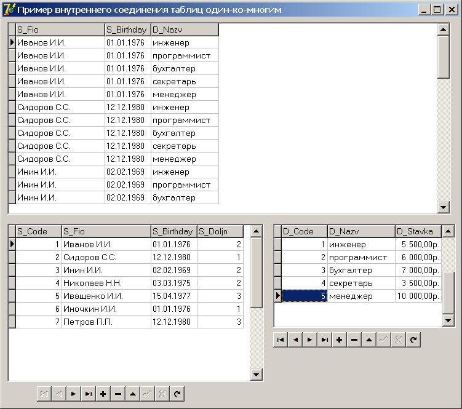Insert a new record in S_Code table navigator
The width and height of the screenshot is (462, 409).
[x=103, y=394]
